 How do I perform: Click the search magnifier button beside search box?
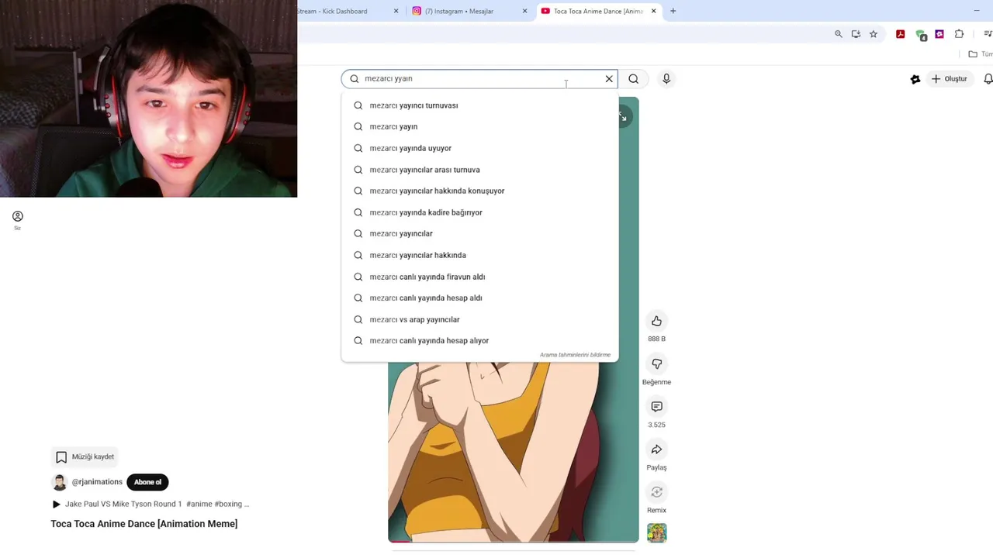coord(634,78)
